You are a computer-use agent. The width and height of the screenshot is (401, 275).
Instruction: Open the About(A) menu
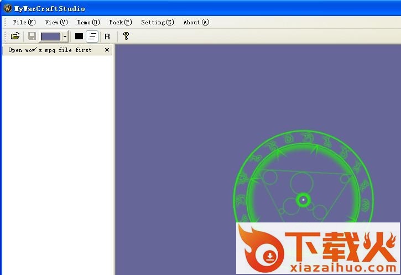coord(196,22)
